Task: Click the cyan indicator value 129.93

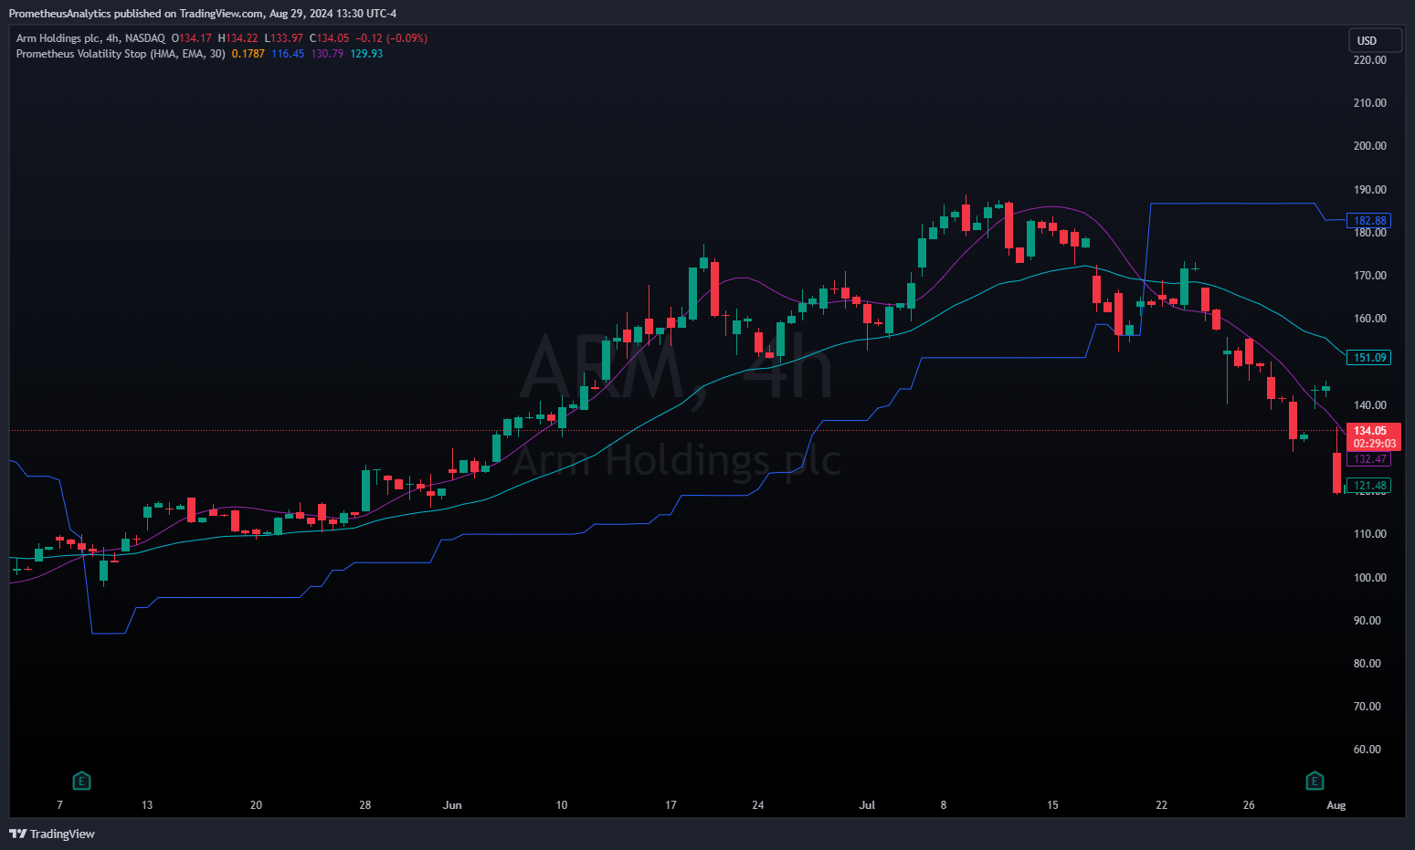Action: 366,54
